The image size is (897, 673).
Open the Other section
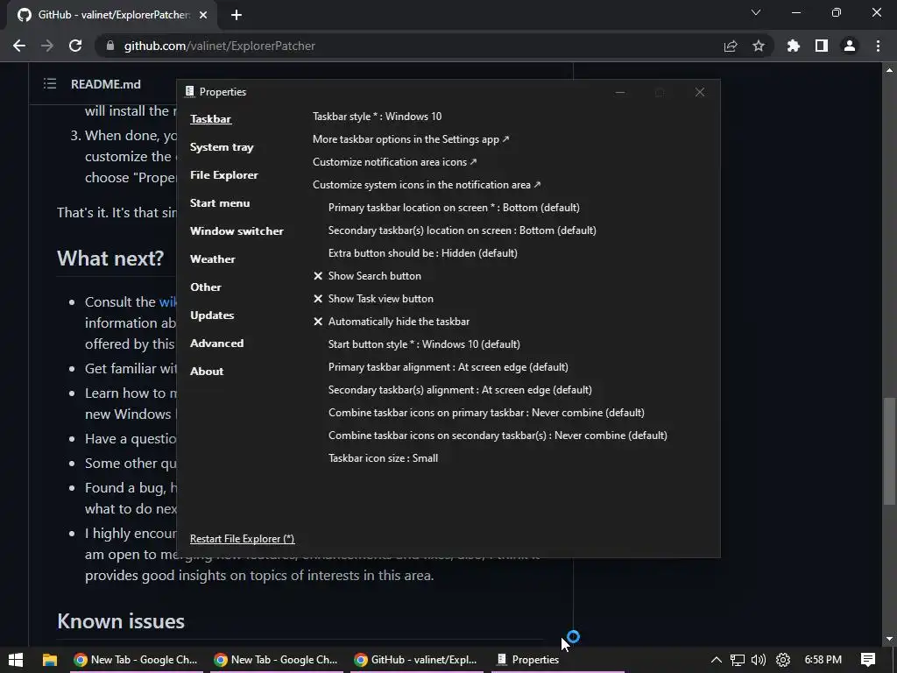pos(205,287)
